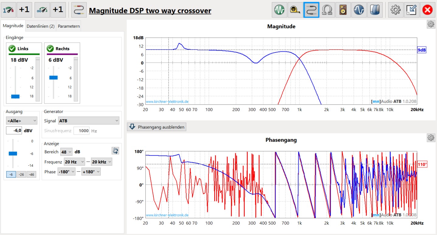Select the -26 output range option
The width and height of the screenshot is (437, 235).
coord(21,174)
